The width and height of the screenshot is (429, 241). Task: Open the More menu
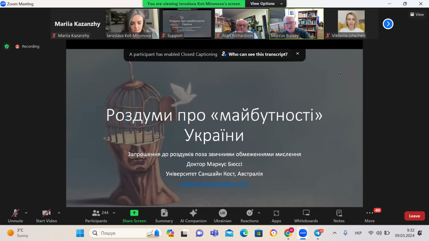[x=370, y=216]
